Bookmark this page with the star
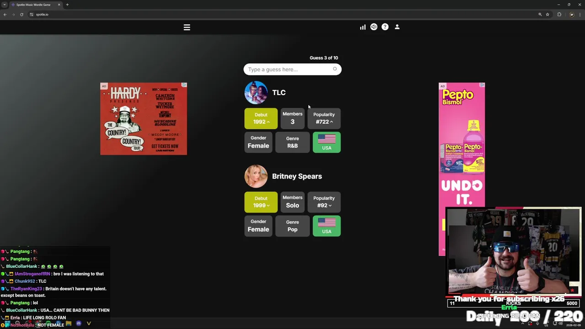The image size is (585, 329). pos(547,15)
